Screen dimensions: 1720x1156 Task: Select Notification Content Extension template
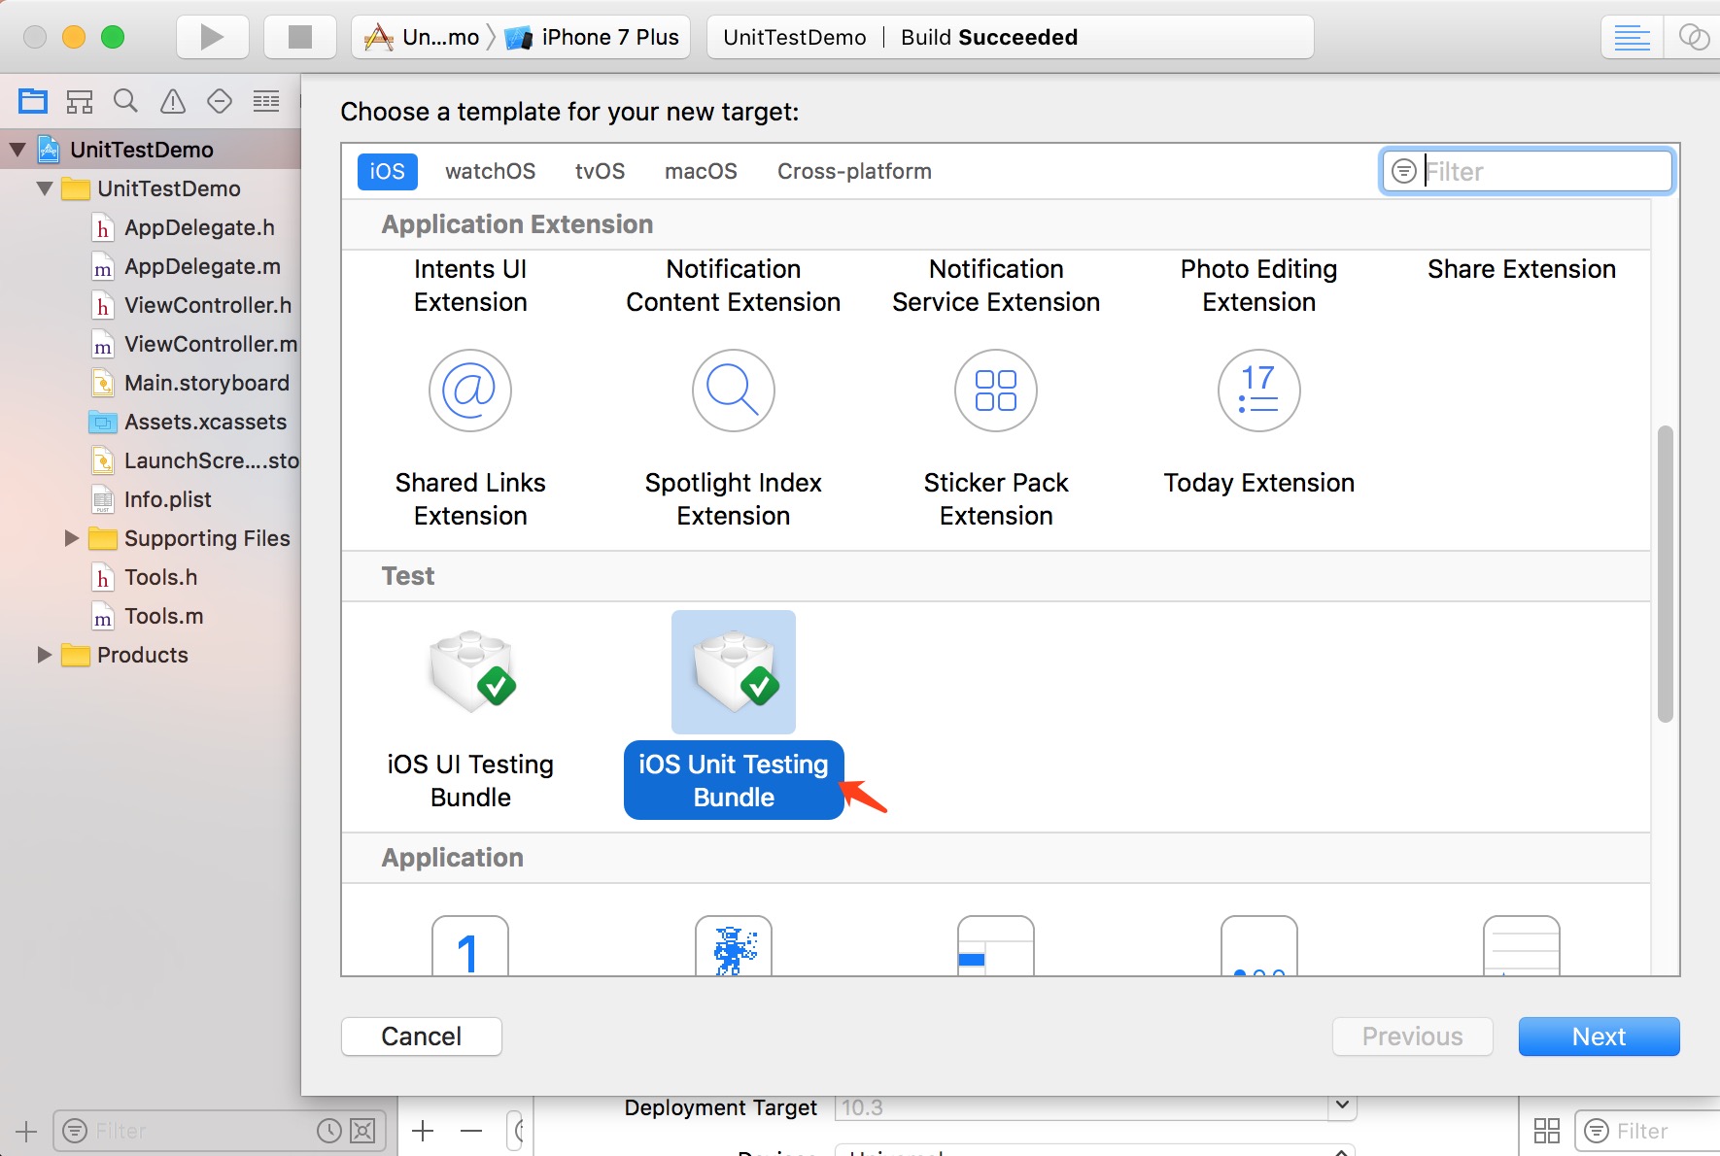coord(734,286)
